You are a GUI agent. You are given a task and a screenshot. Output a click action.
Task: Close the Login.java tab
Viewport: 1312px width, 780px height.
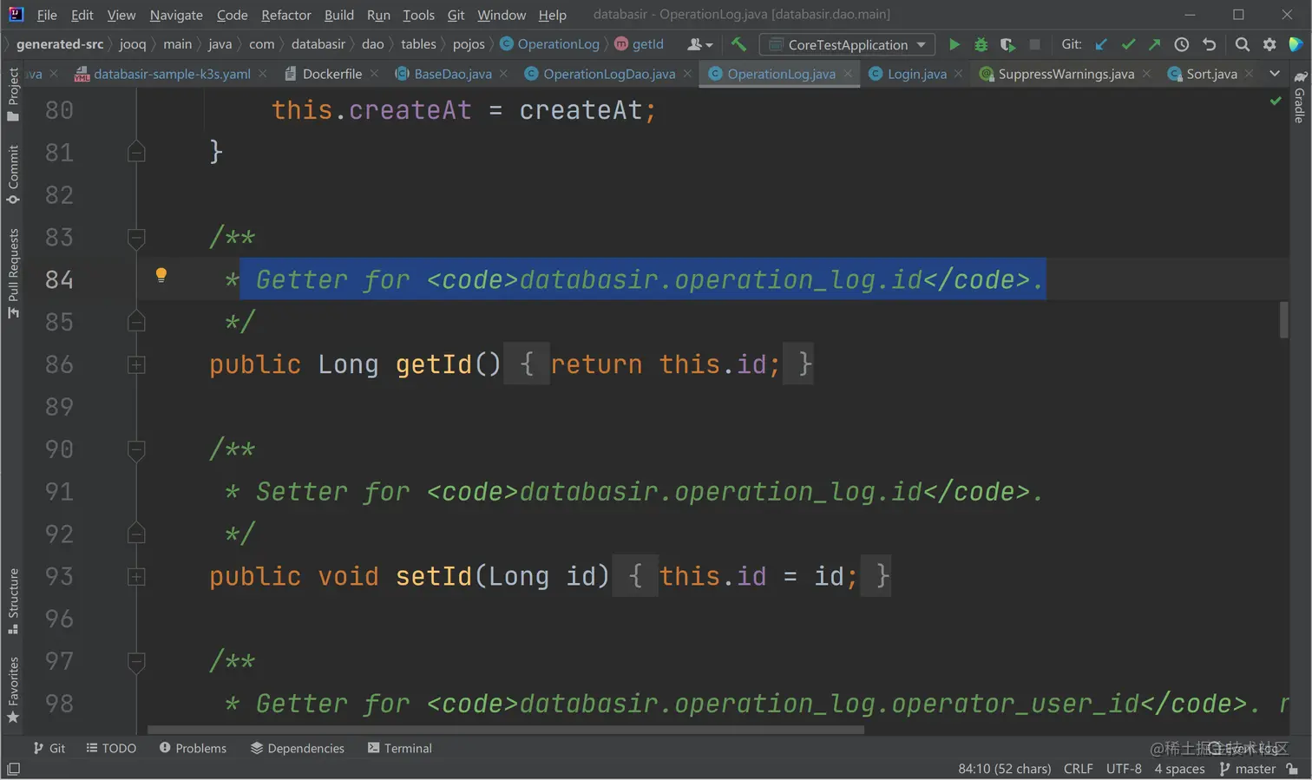[958, 74]
